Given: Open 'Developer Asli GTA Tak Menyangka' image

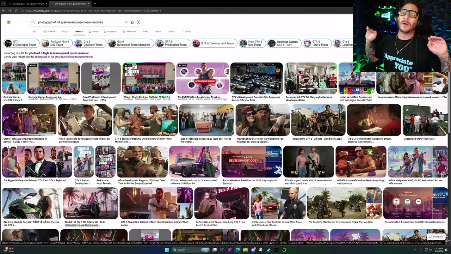Looking at the screenshot, I should pyautogui.click(x=311, y=78).
